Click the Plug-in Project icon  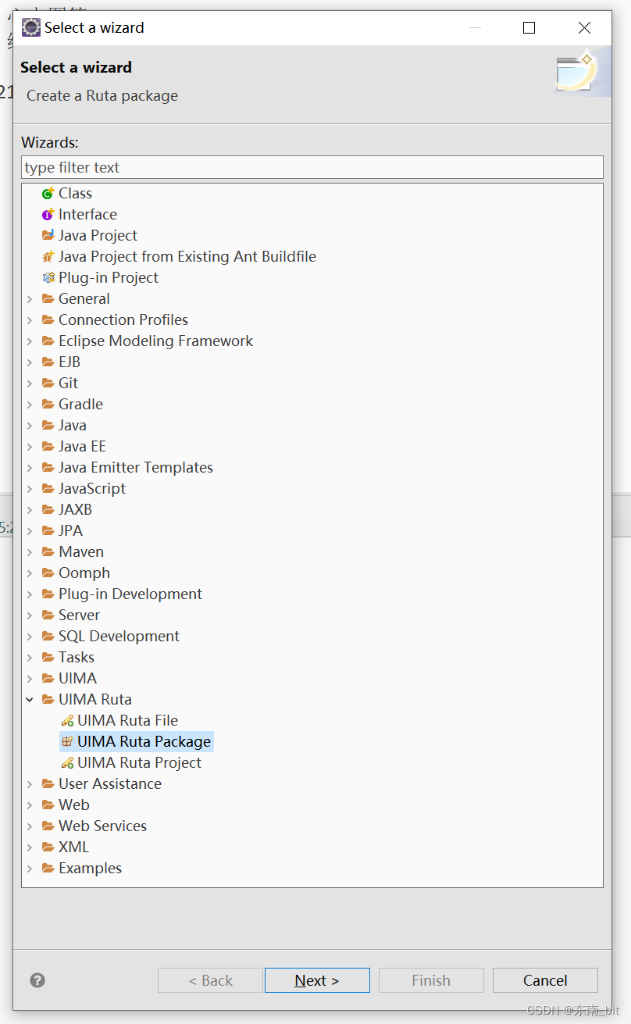[48, 277]
